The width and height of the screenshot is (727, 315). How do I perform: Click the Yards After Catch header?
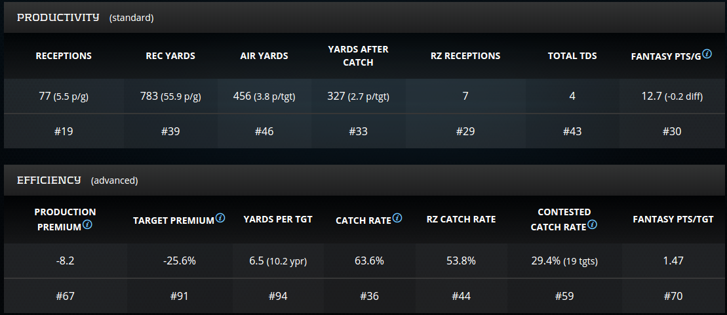click(x=359, y=56)
